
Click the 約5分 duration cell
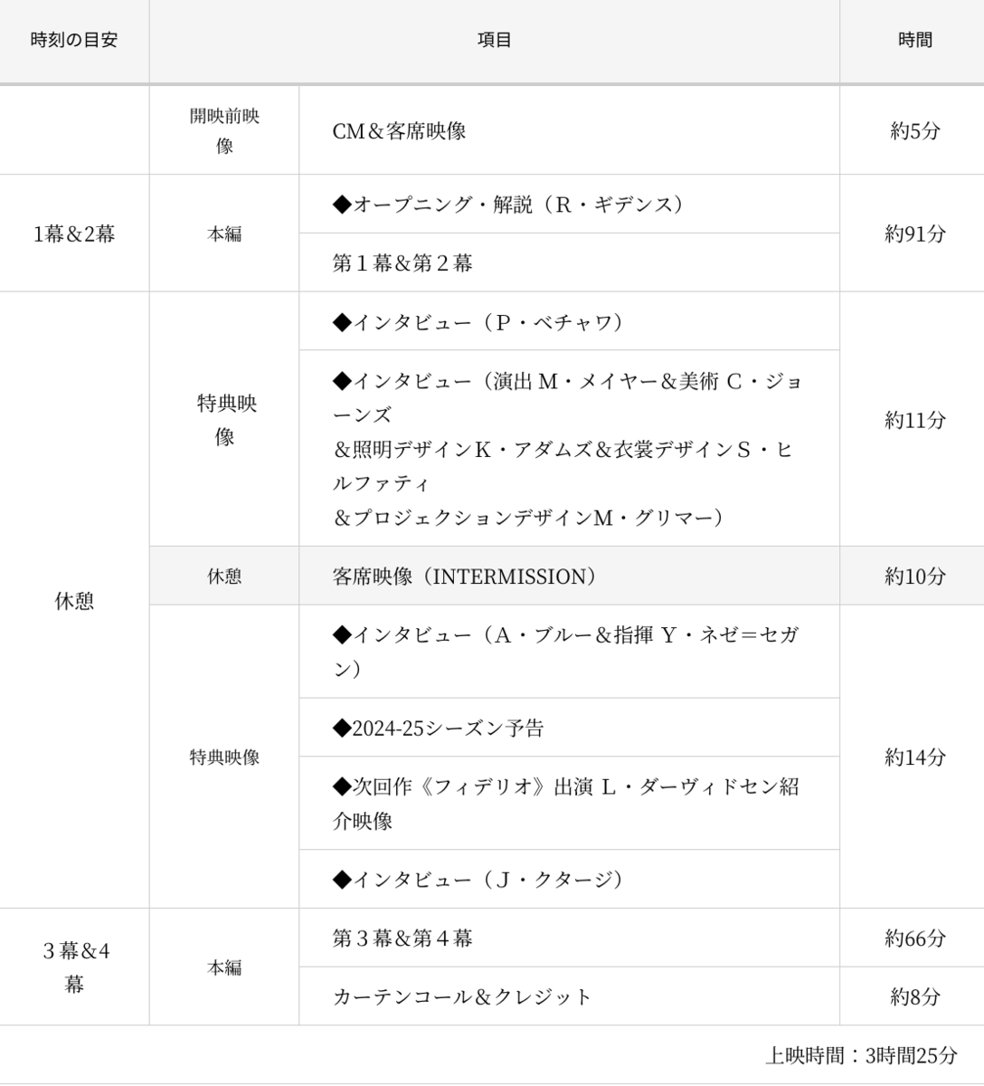point(914,130)
